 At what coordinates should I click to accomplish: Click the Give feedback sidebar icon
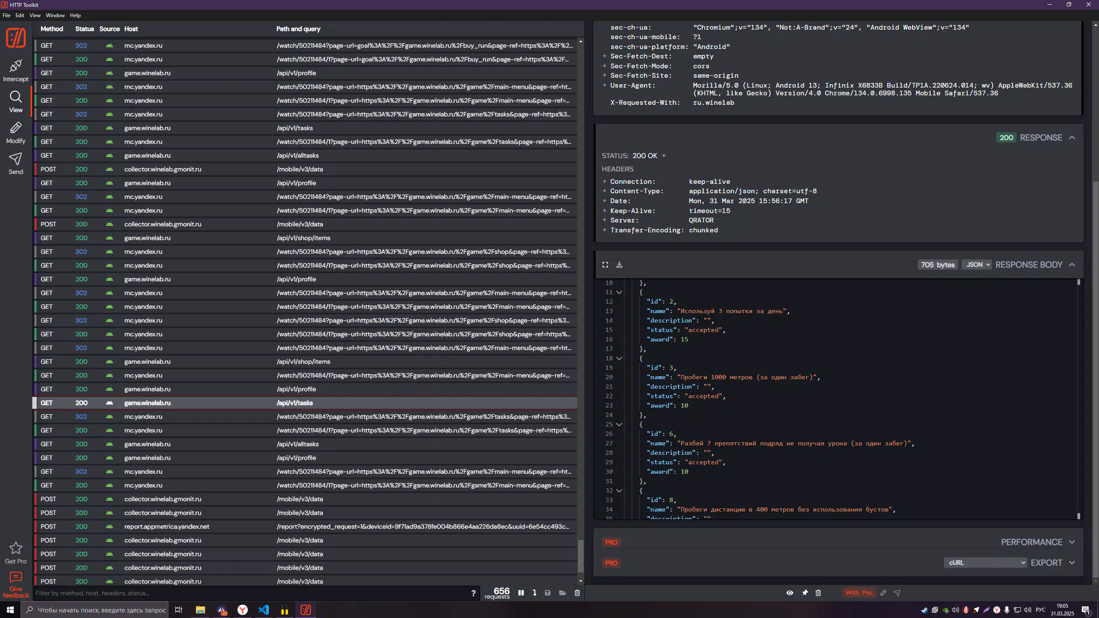point(15,584)
